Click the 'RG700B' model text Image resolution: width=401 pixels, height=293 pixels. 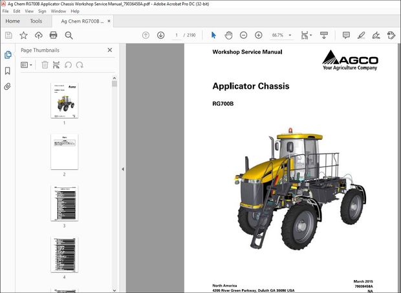click(223, 104)
